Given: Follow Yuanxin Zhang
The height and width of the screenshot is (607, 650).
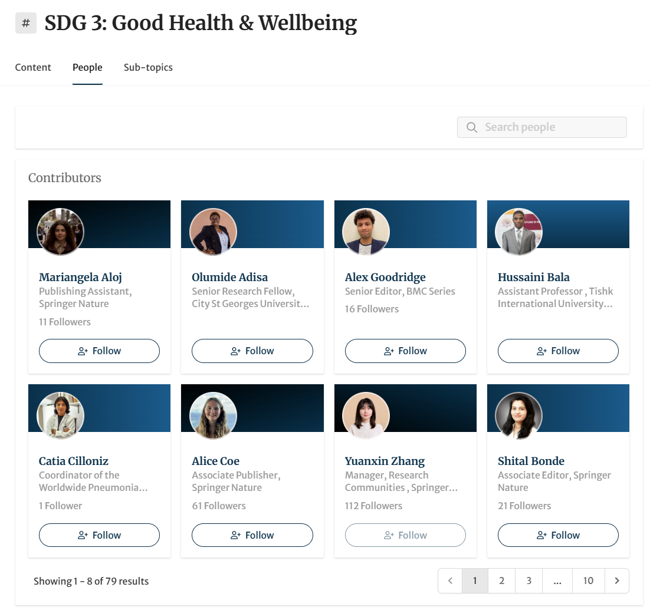Looking at the screenshot, I should pos(405,535).
